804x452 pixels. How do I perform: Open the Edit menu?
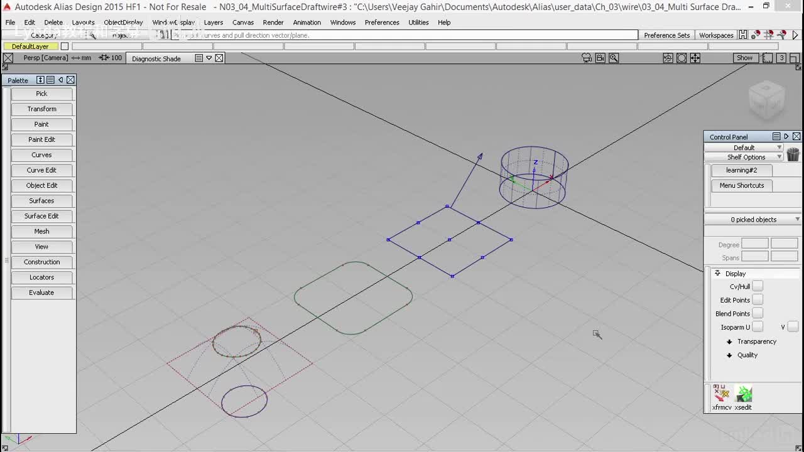pos(30,22)
